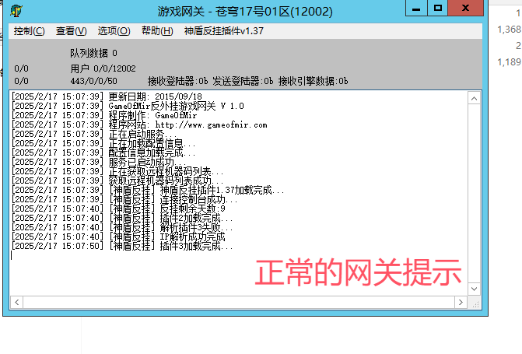Open the 查看(V) menu
Image resolution: width=522 pixels, height=354 pixels.
tap(72, 31)
